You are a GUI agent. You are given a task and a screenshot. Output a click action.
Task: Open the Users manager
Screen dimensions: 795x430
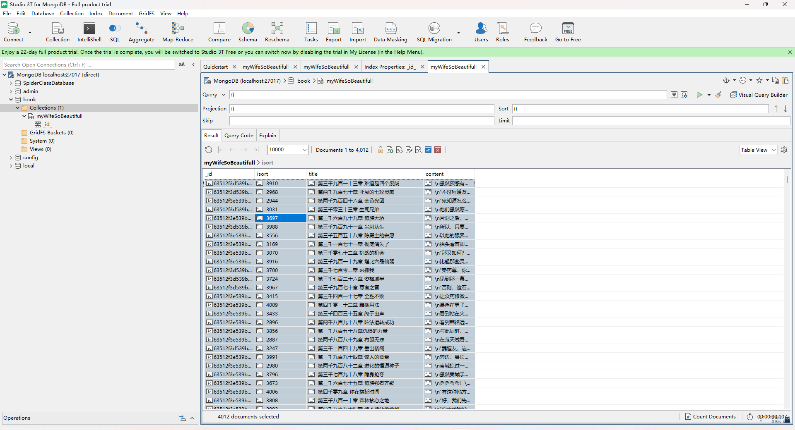click(x=481, y=32)
